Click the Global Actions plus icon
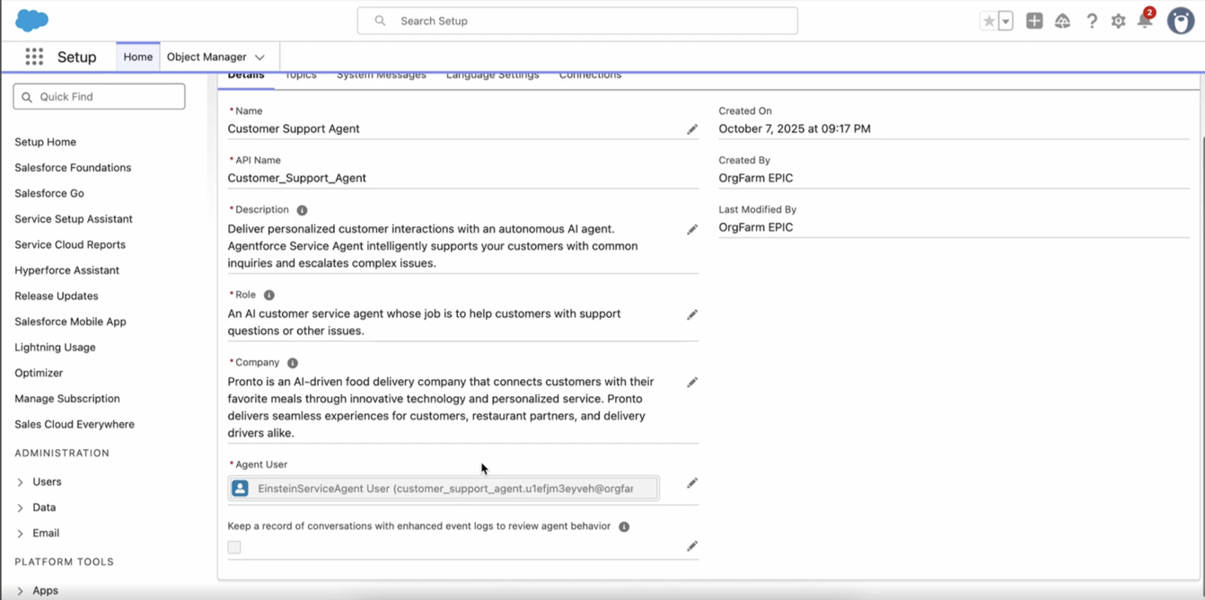This screenshot has height=600, width=1205. click(x=1034, y=21)
